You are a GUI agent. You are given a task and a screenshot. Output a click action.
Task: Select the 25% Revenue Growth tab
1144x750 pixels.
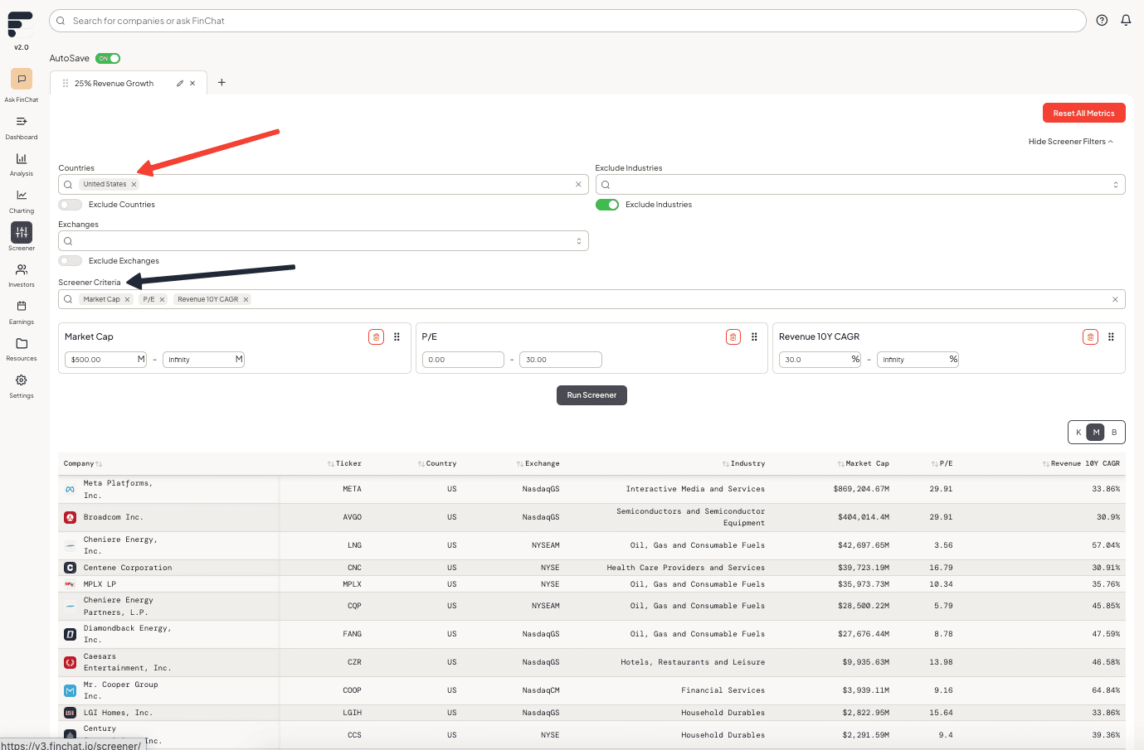tap(114, 84)
